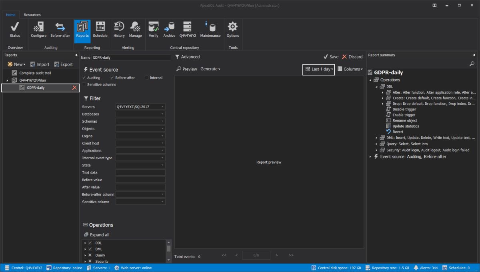Enable the Internal event source checkbox
Screen dimensions: 480x272
[x=147, y=78]
